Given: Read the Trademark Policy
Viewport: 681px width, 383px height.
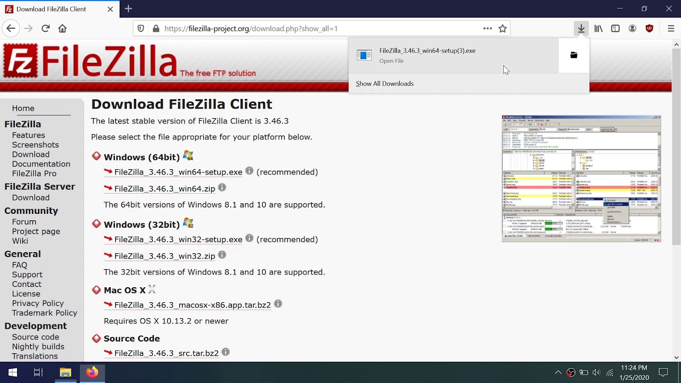Looking at the screenshot, I should (45, 313).
